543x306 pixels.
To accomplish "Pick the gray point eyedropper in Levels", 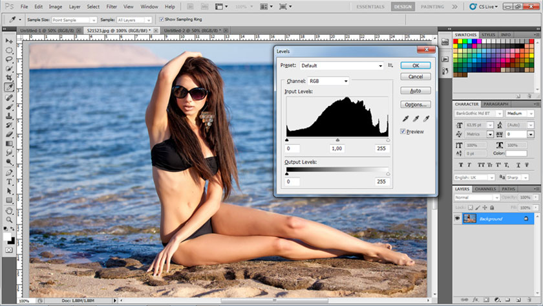I will pyautogui.click(x=415, y=118).
